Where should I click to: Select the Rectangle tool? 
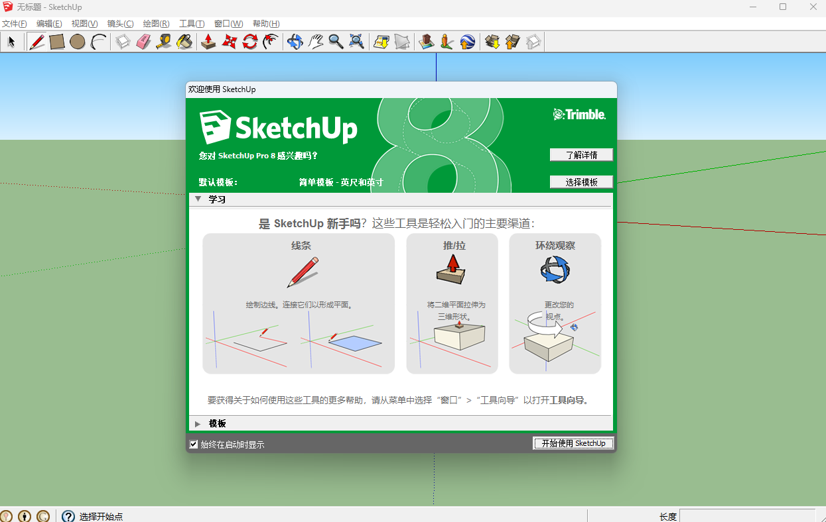click(x=57, y=42)
